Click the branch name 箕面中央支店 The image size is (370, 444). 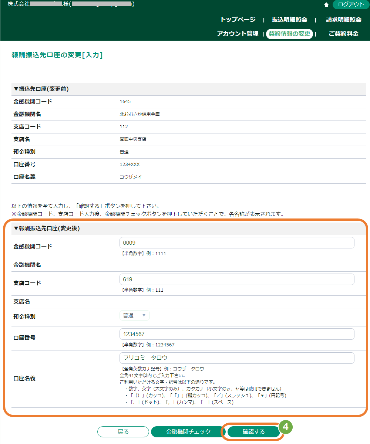click(133, 139)
